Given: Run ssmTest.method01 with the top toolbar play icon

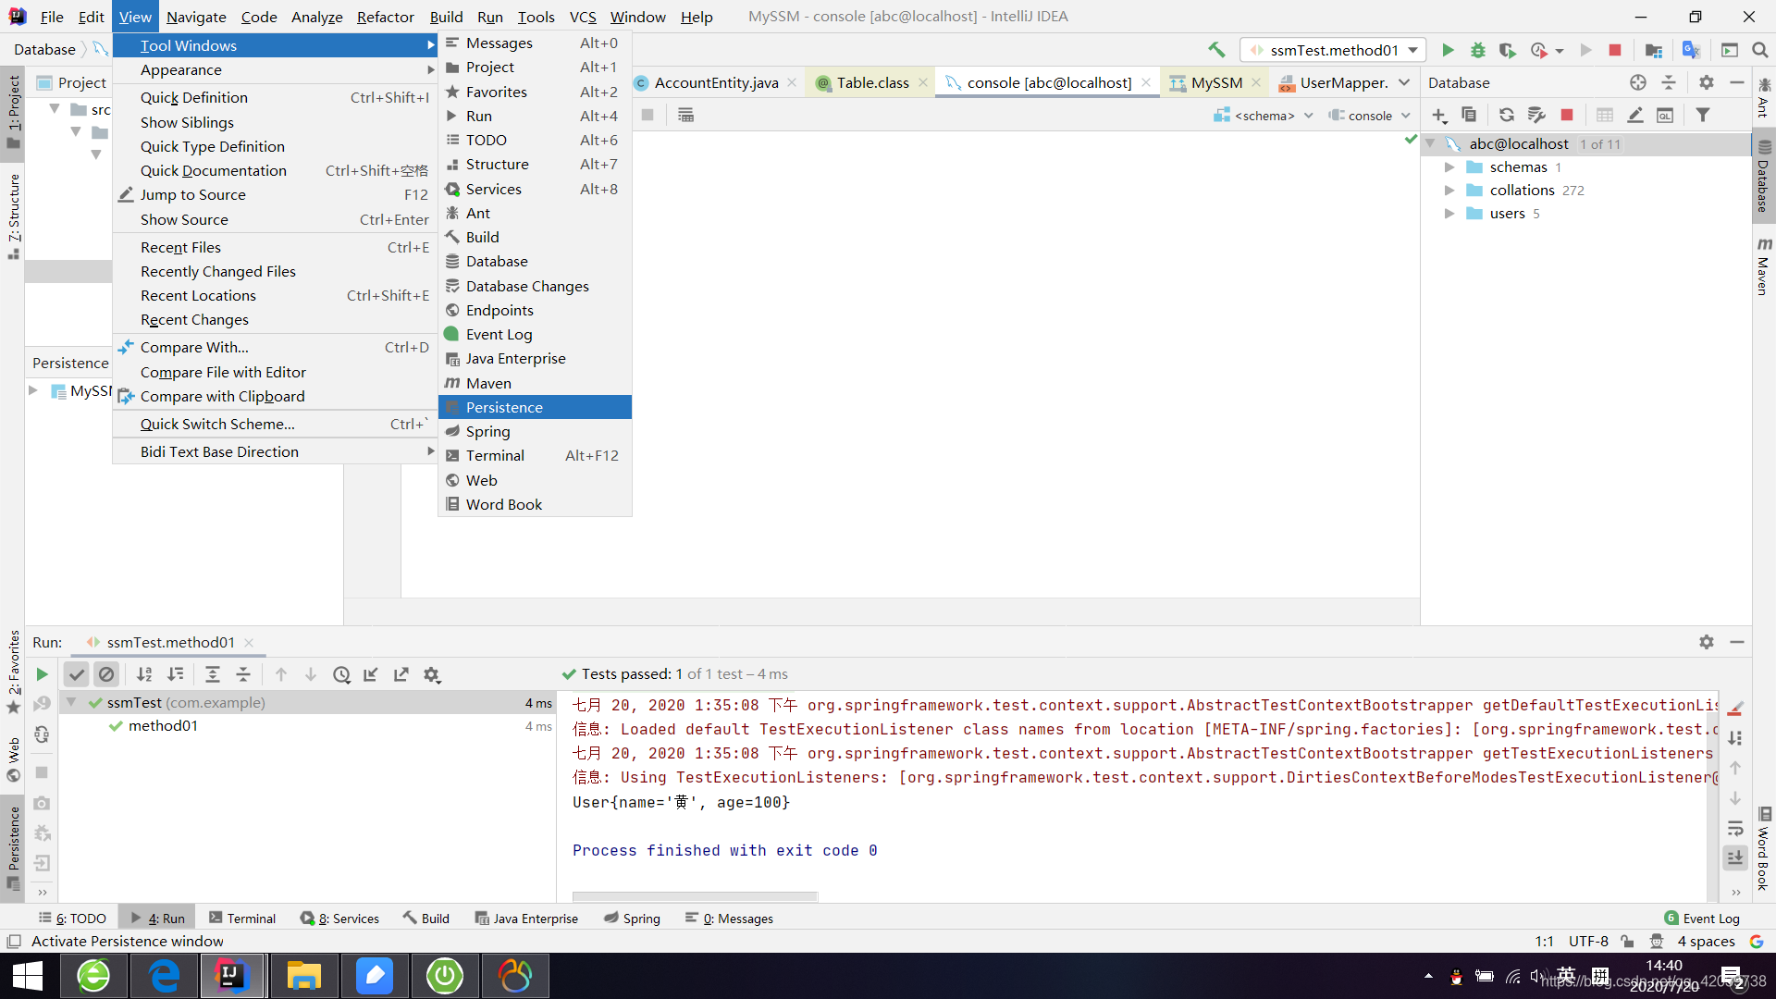Looking at the screenshot, I should pos(1448,50).
